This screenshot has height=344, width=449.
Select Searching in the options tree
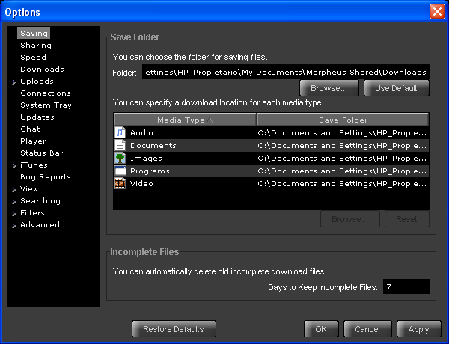(40, 201)
